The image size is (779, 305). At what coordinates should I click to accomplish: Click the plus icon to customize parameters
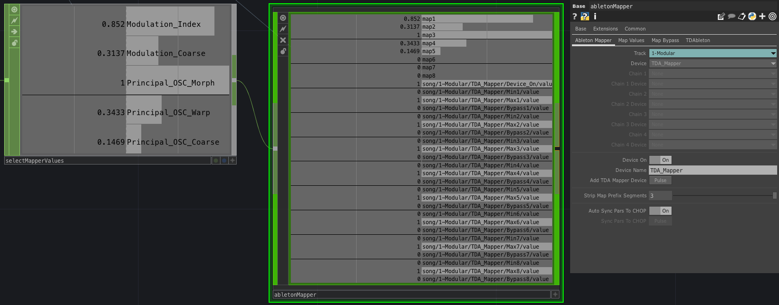click(x=762, y=17)
